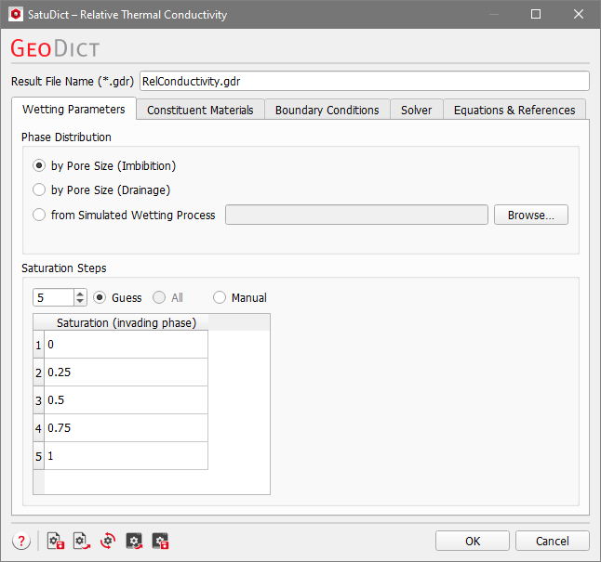Select row header number 5
The height and width of the screenshot is (562, 601).
point(38,456)
